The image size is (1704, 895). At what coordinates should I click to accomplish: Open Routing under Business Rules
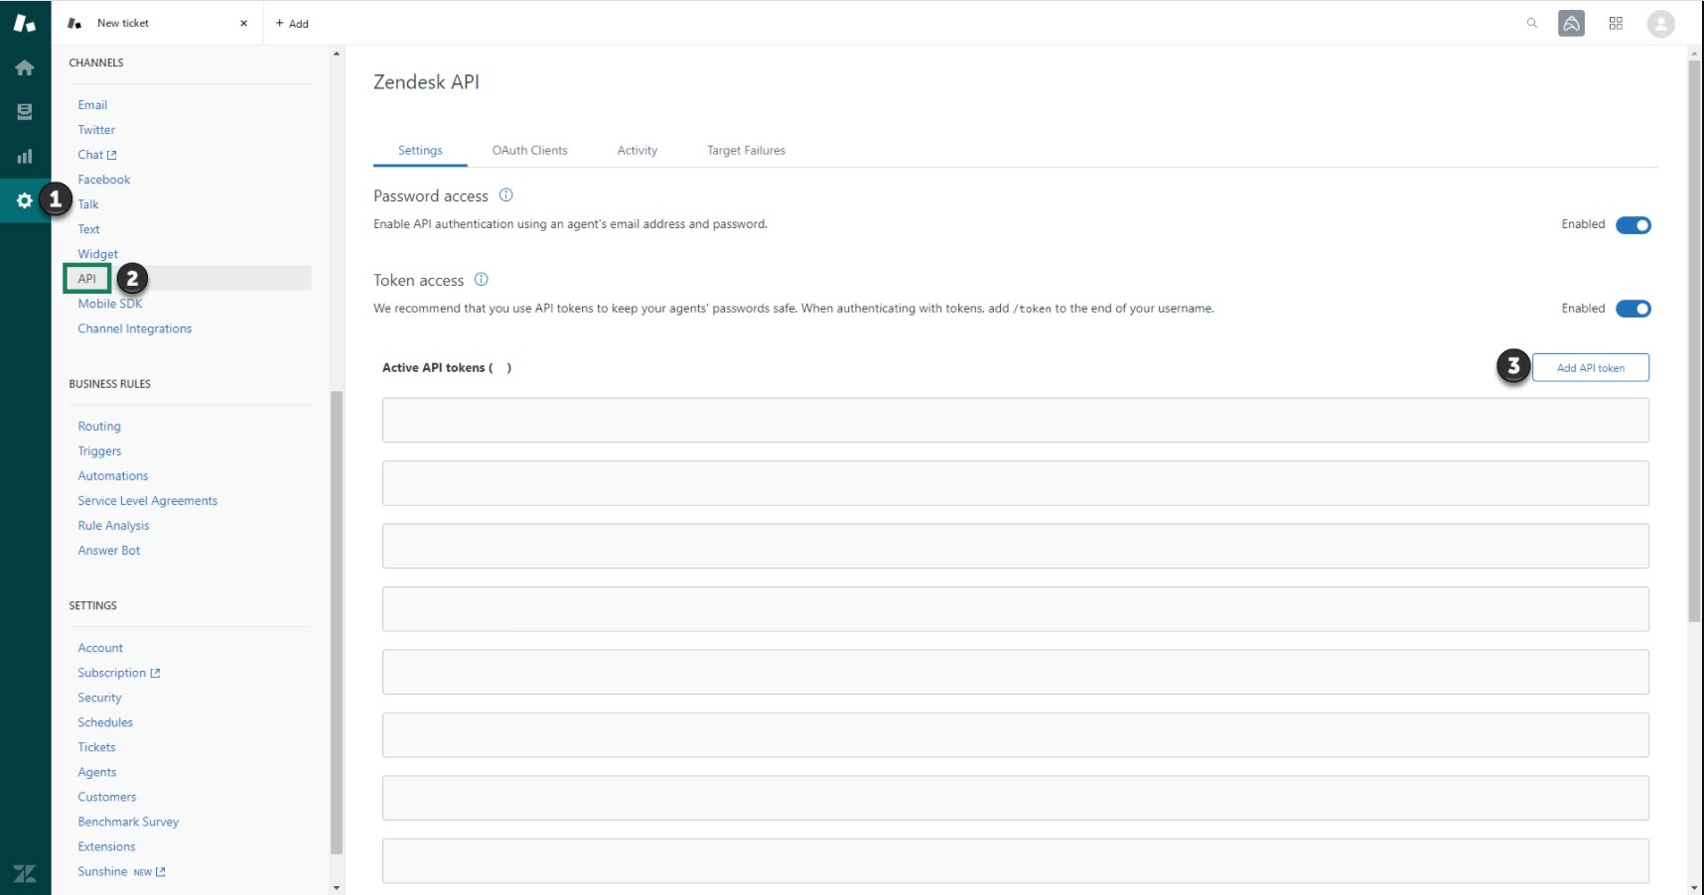coord(99,427)
